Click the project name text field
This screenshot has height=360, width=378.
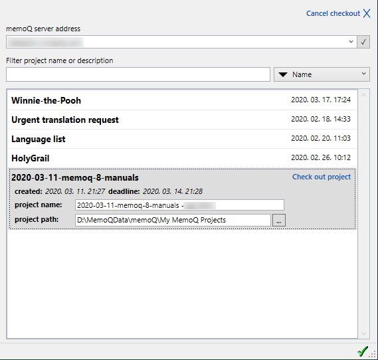pos(179,205)
